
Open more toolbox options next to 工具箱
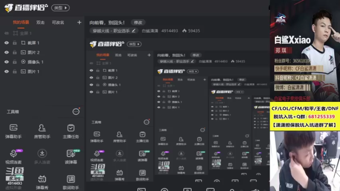pyautogui.click(x=76, y=112)
